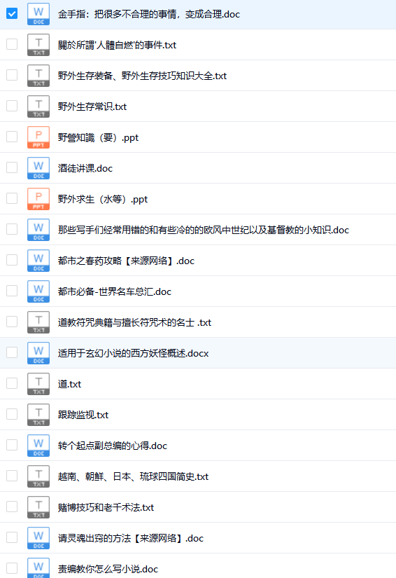
Task: Click the PPT icon for 野外求生（水等）.ppt
Action: coord(38,199)
